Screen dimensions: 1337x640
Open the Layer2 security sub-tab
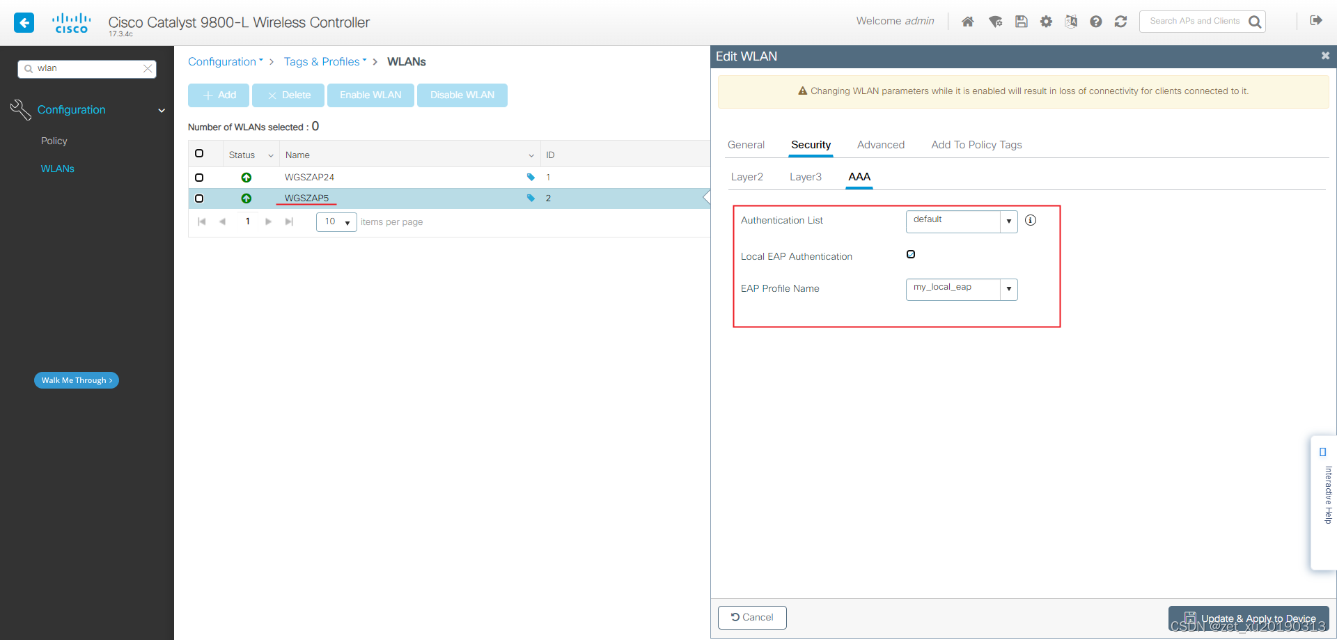[x=746, y=177]
